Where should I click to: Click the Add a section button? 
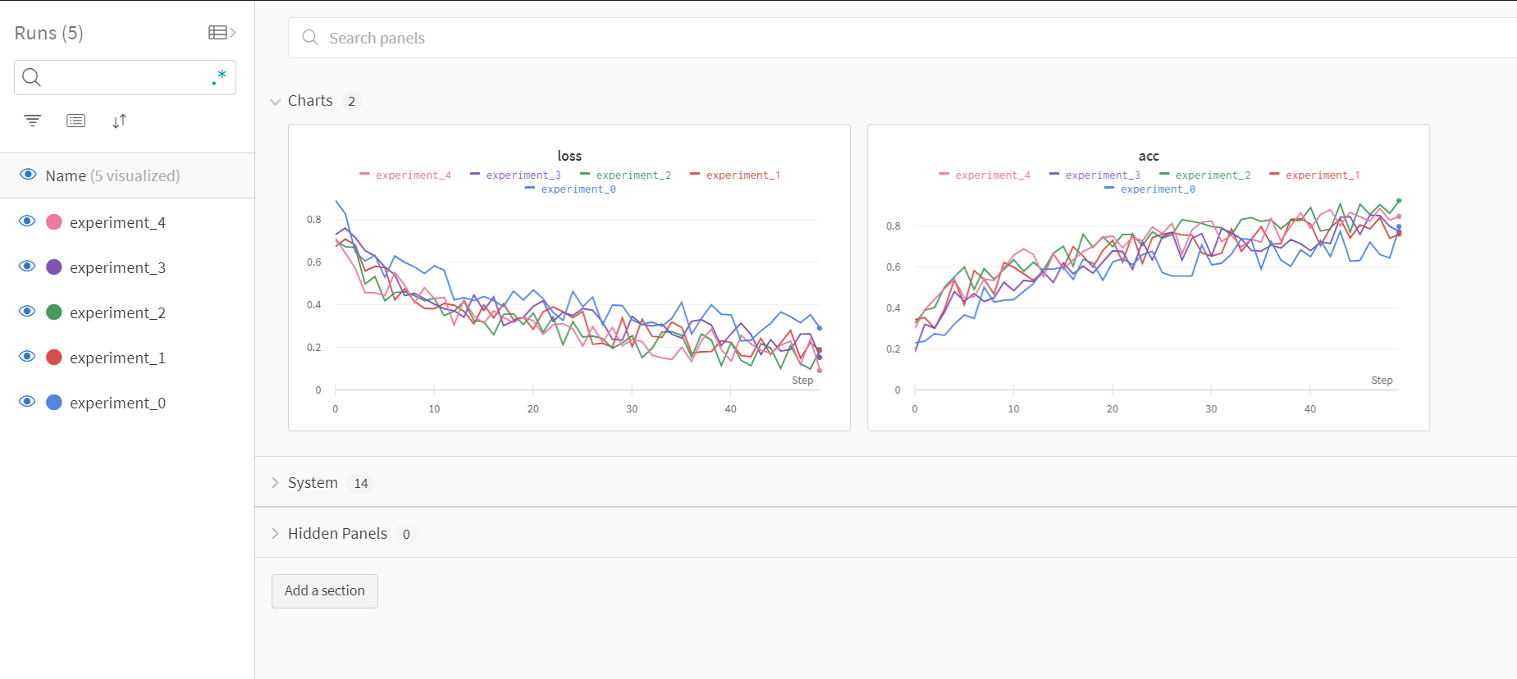[x=325, y=591]
